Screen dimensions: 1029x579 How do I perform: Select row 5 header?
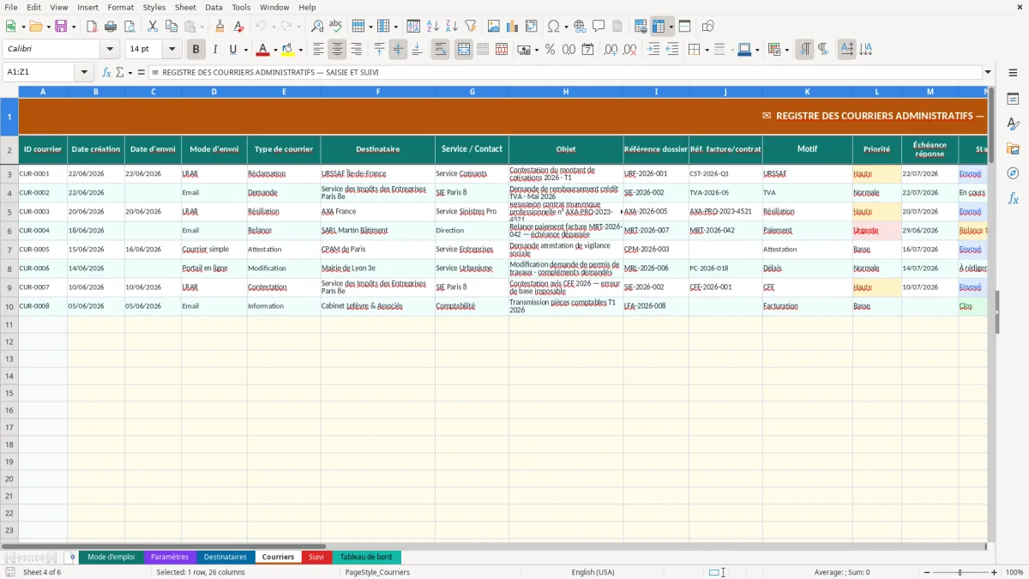pyautogui.click(x=9, y=211)
